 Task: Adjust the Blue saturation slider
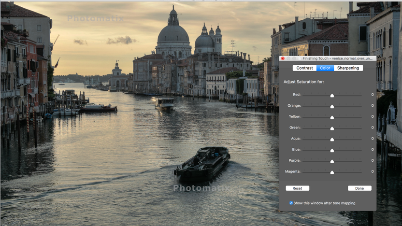(332, 150)
